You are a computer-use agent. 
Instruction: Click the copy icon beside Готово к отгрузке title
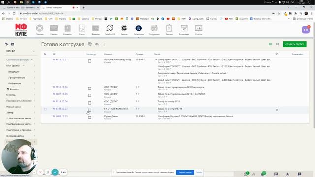[90, 44]
